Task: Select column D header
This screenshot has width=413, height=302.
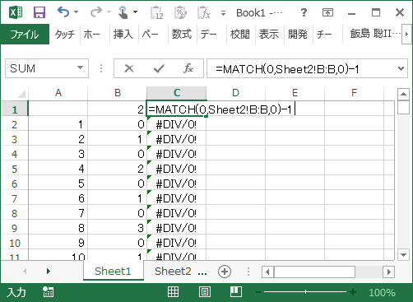Action: pyautogui.click(x=236, y=93)
